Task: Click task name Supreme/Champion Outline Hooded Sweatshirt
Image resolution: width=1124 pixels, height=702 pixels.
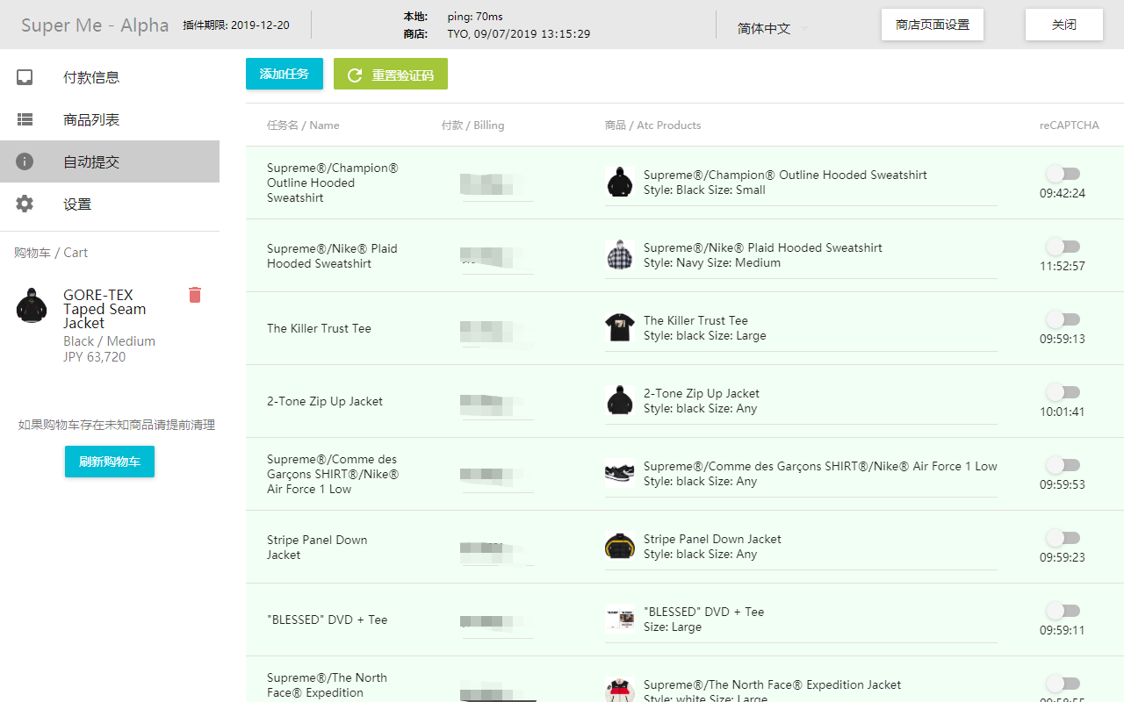Action: (333, 183)
